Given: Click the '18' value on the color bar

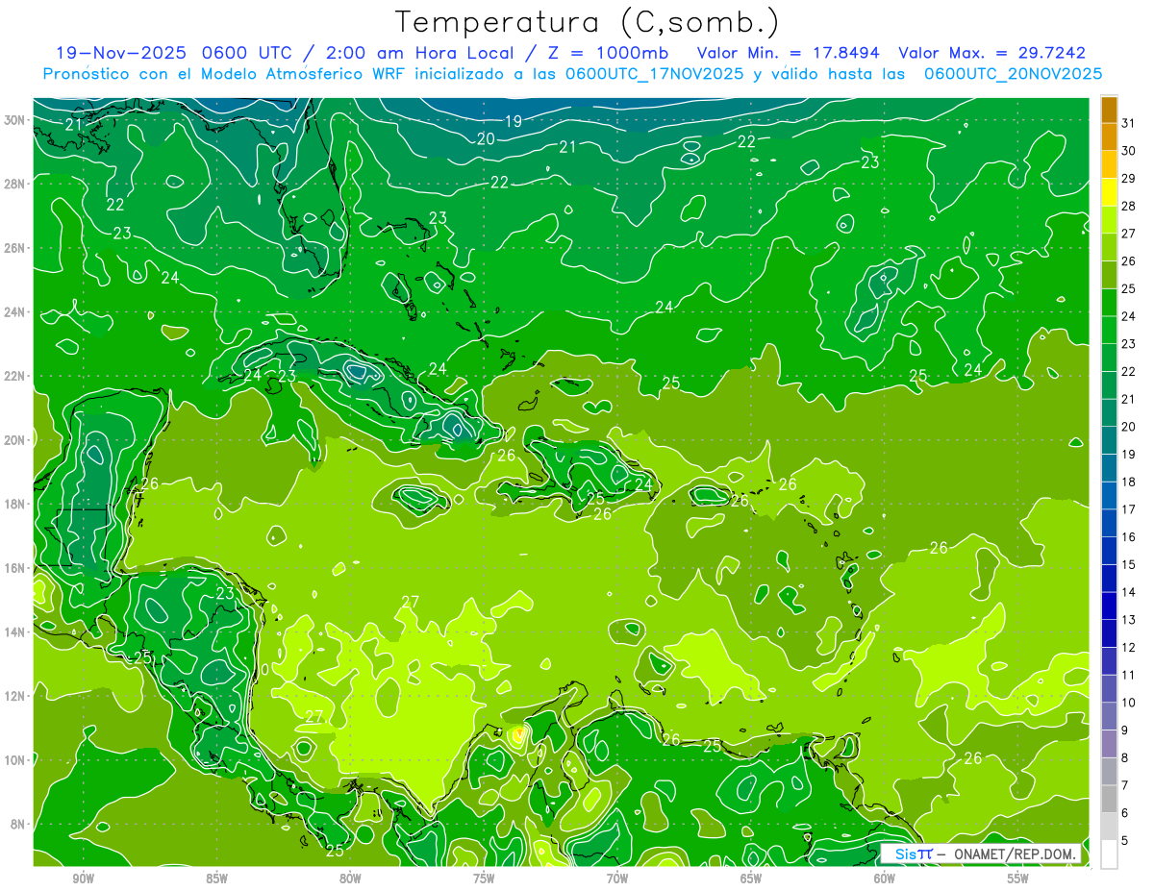Looking at the screenshot, I should (1130, 483).
